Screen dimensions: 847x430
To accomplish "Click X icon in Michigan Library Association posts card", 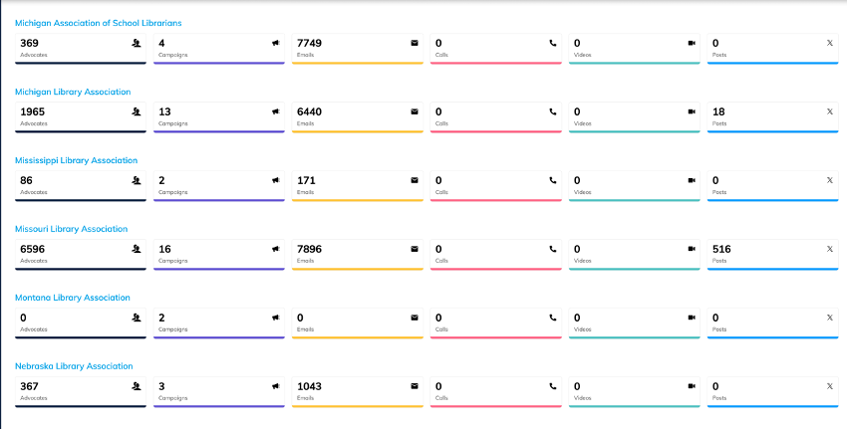I will coord(830,111).
